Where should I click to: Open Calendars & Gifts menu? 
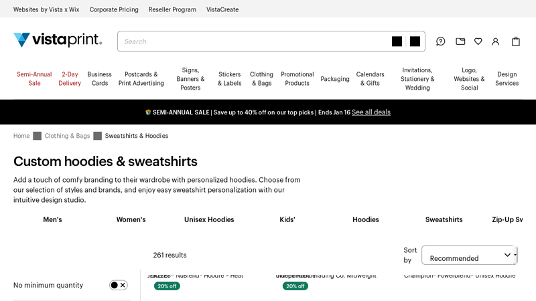pyautogui.click(x=371, y=79)
